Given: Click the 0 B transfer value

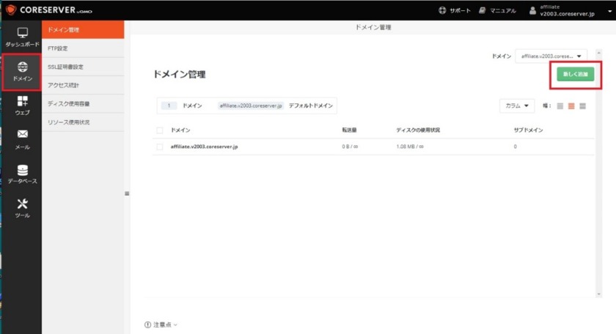Looking at the screenshot, I should click(350, 146).
